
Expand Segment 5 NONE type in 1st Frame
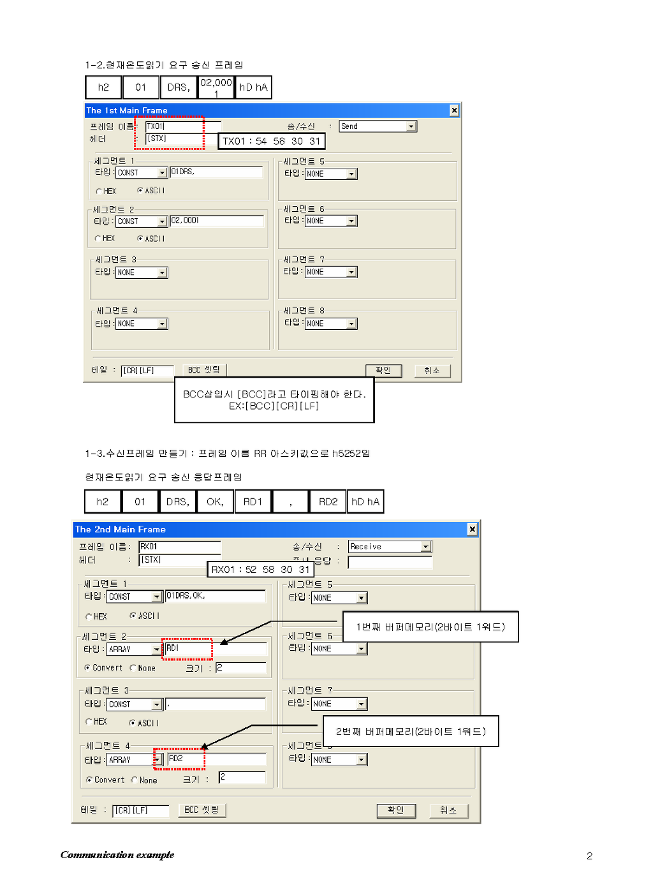(351, 174)
